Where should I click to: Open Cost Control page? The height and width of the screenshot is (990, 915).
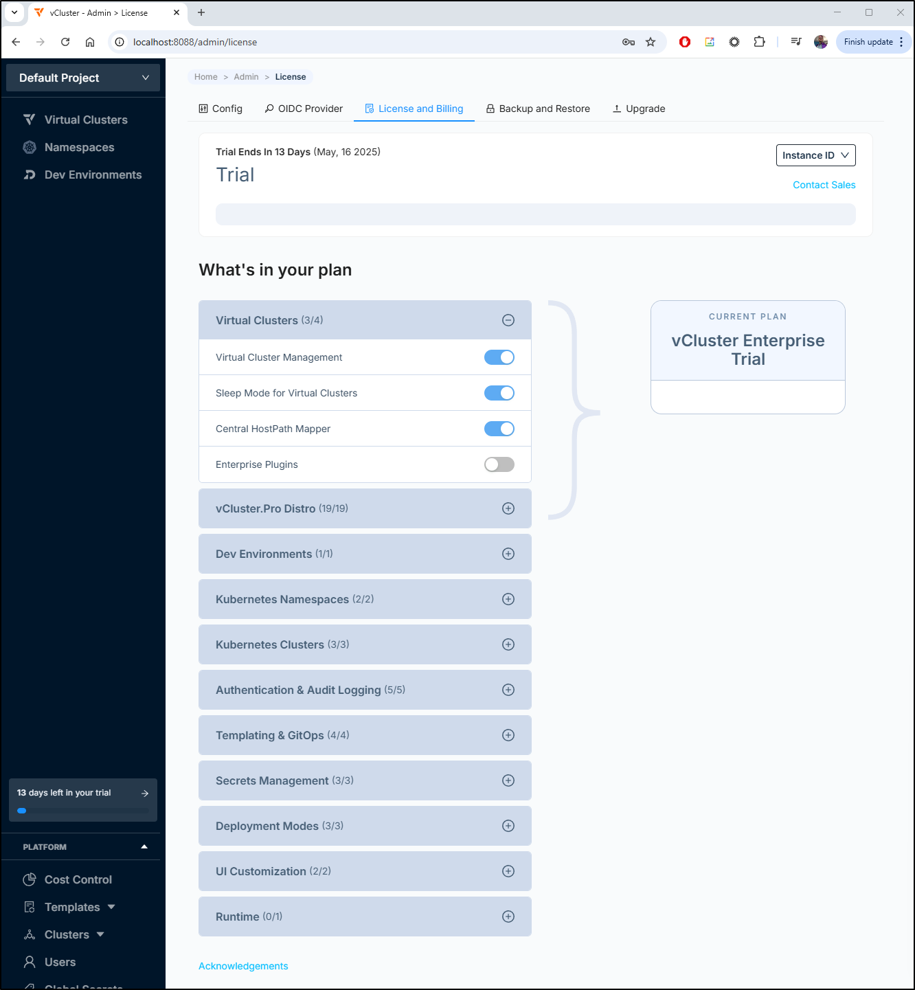pos(78,879)
